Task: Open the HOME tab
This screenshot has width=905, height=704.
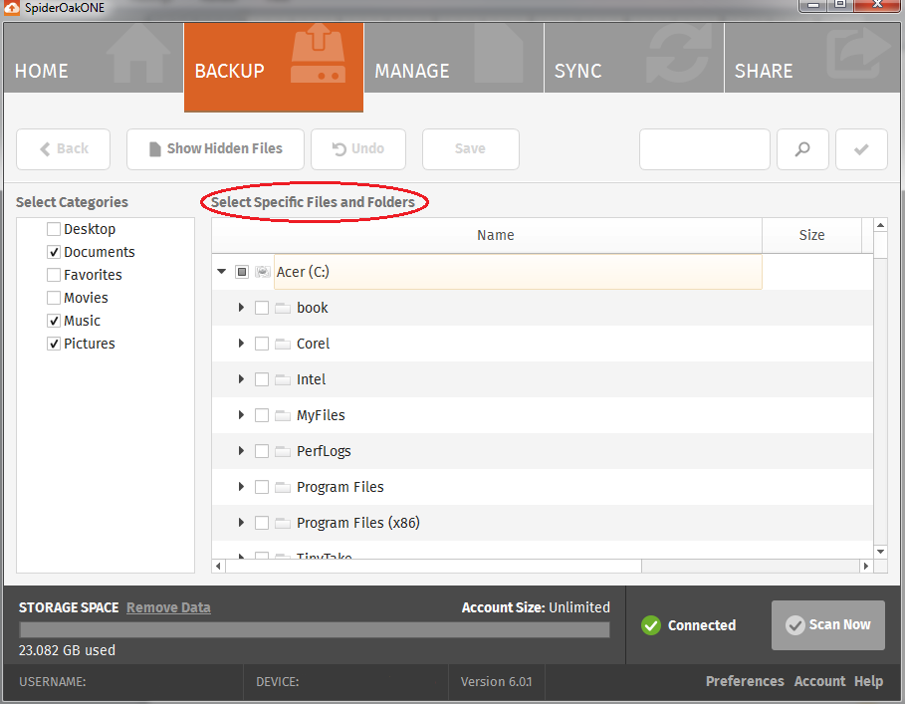Action: coord(94,58)
